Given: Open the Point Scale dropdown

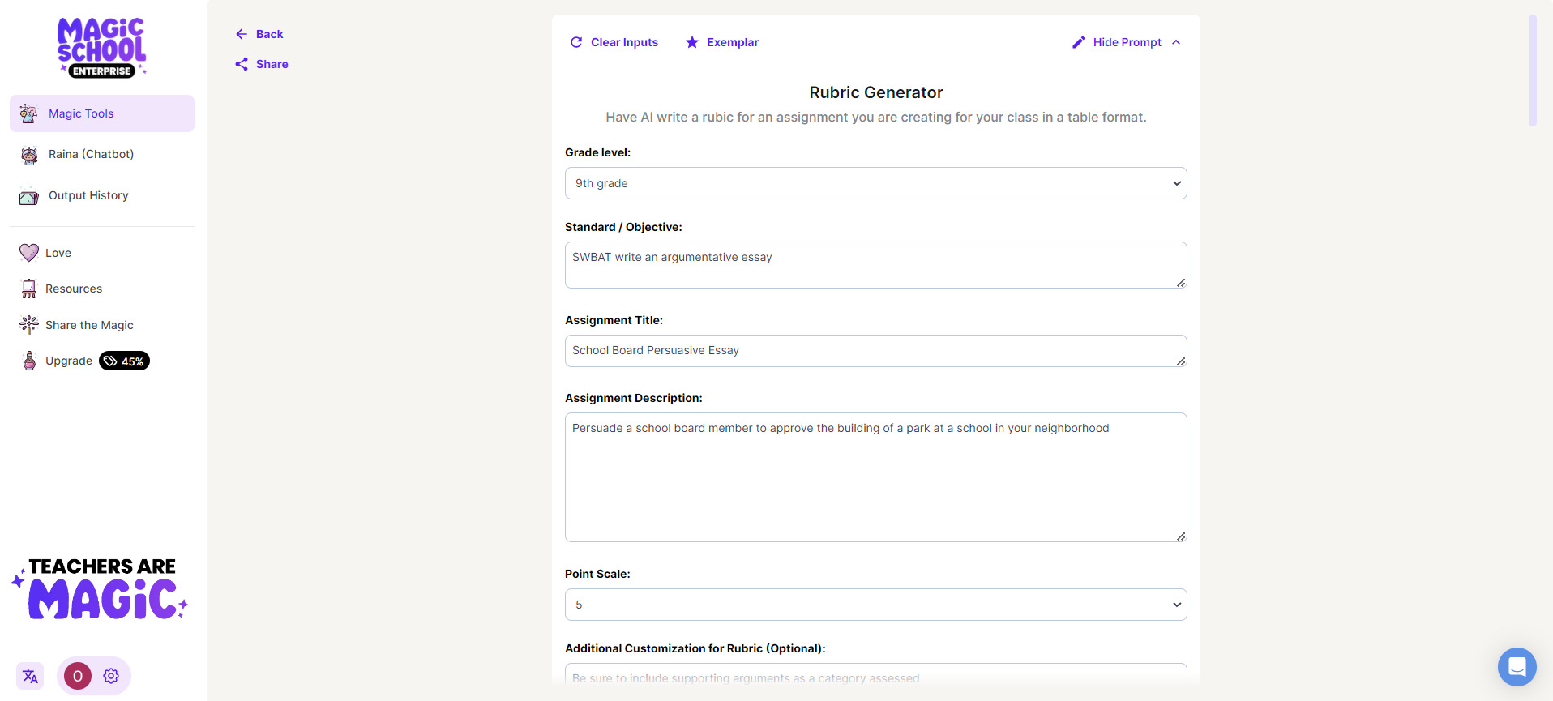Looking at the screenshot, I should tap(876, 605).
